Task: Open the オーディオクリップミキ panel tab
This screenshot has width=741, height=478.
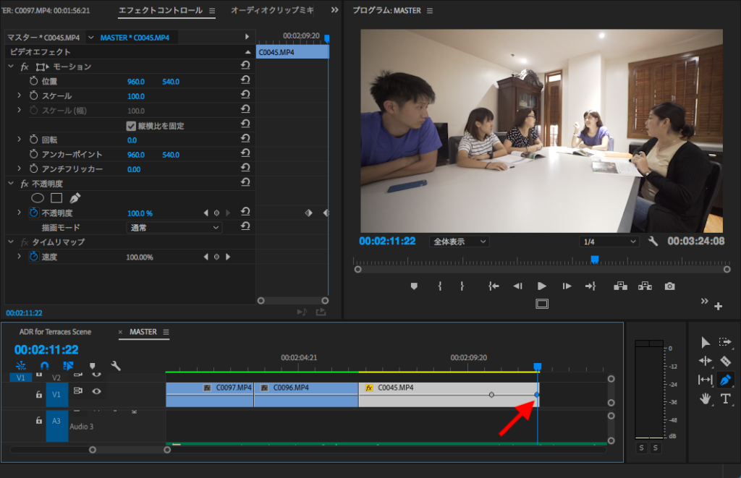Action: tap(272, 11)
